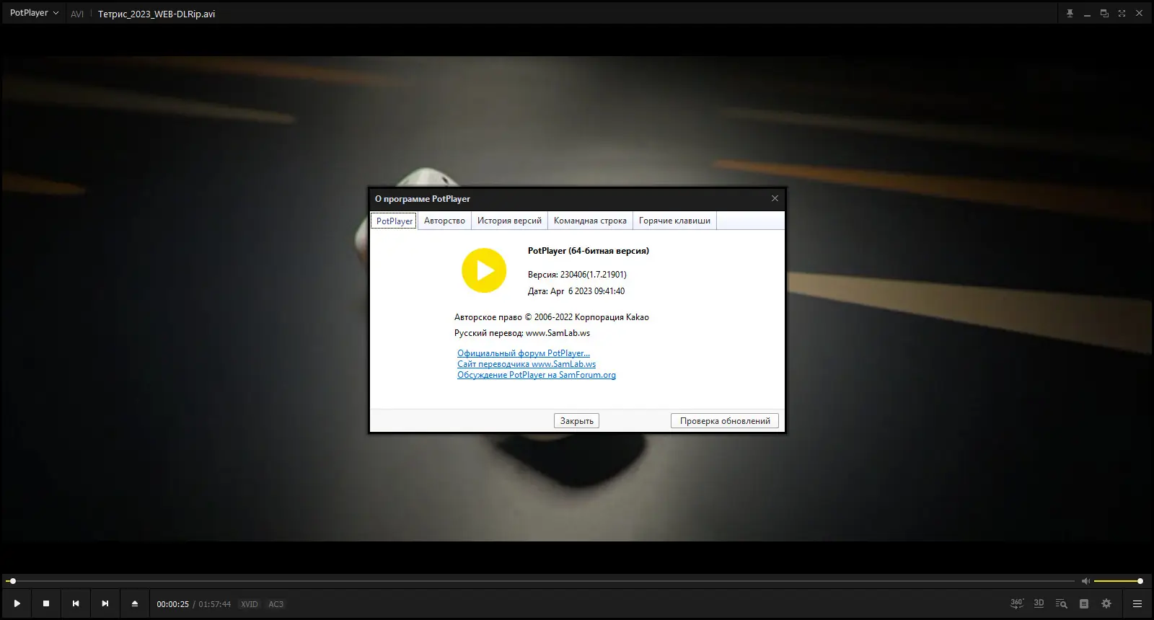Click the Проверка обновлений button
1154x620 pixels.
(725, 421)
